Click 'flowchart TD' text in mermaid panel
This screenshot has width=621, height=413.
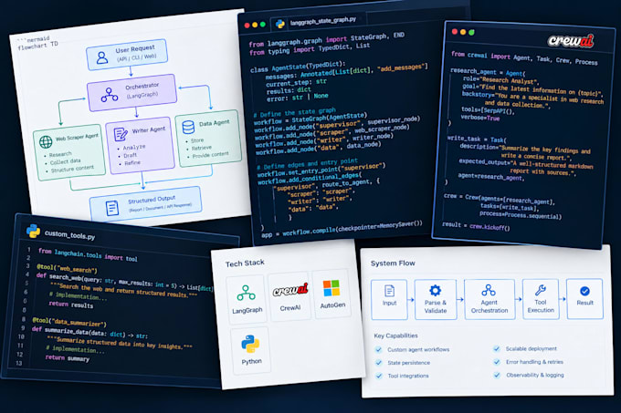coord(37,46)
